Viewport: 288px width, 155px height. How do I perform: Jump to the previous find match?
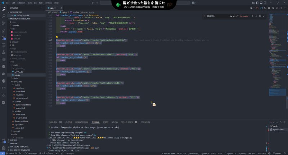coord(252,16)
